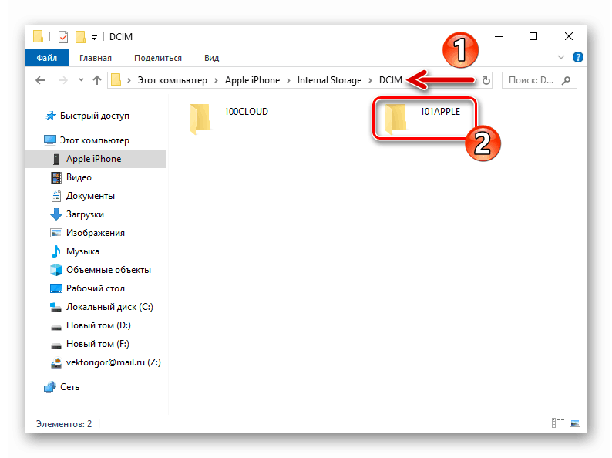
Task: Maximize the DCIM window
Action: point(533,36)
